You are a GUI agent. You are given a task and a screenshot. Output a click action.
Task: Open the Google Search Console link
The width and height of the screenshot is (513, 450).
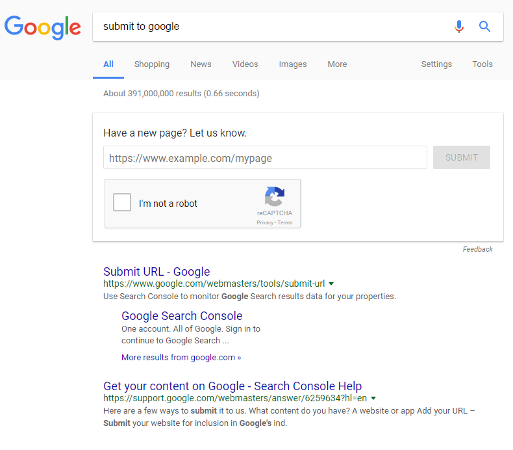coord(182,316)
